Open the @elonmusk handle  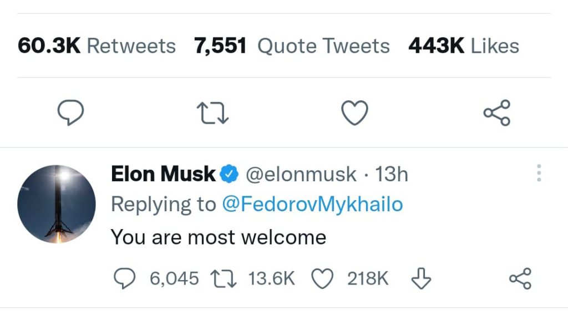point(301,174)
